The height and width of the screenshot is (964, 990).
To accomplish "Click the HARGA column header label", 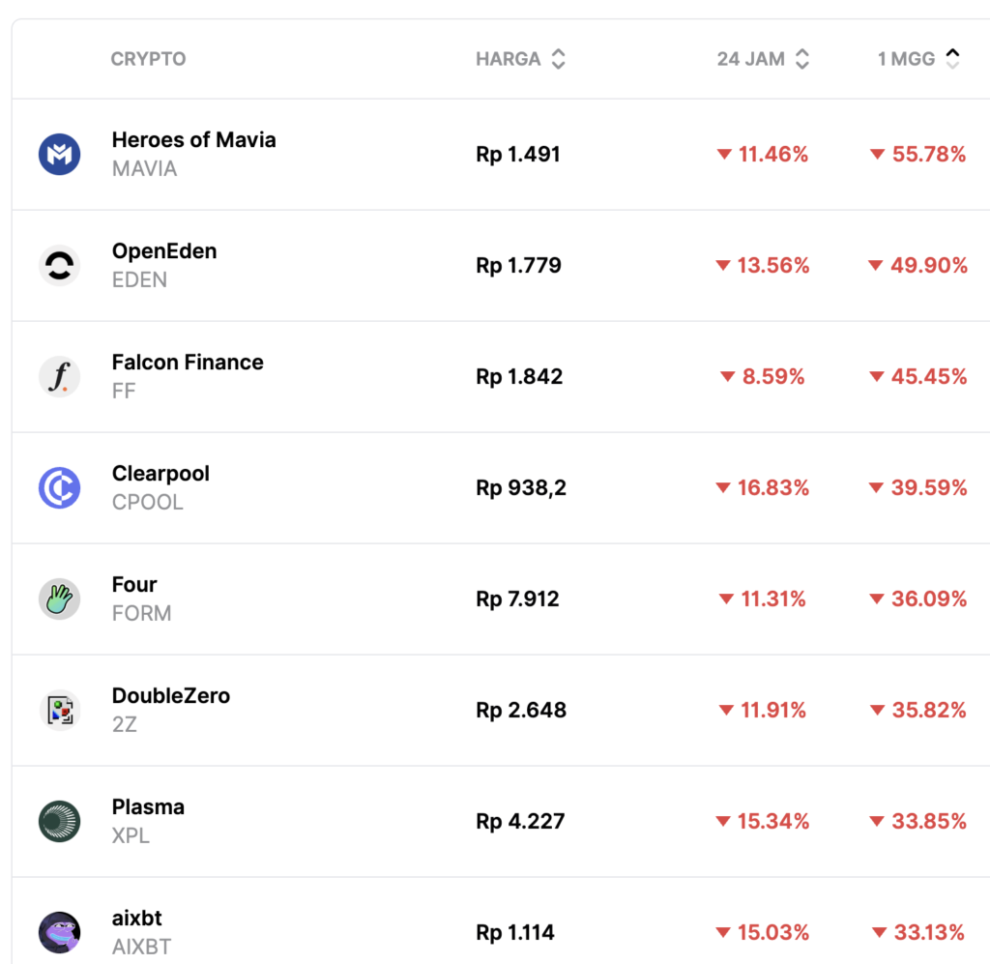I will 508,59.
